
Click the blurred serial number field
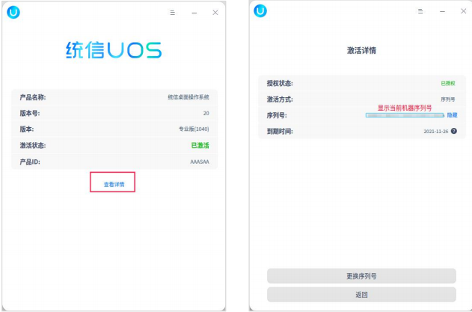click(405, 115)
